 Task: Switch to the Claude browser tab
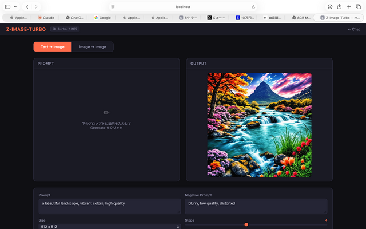(x=46, y=18)
